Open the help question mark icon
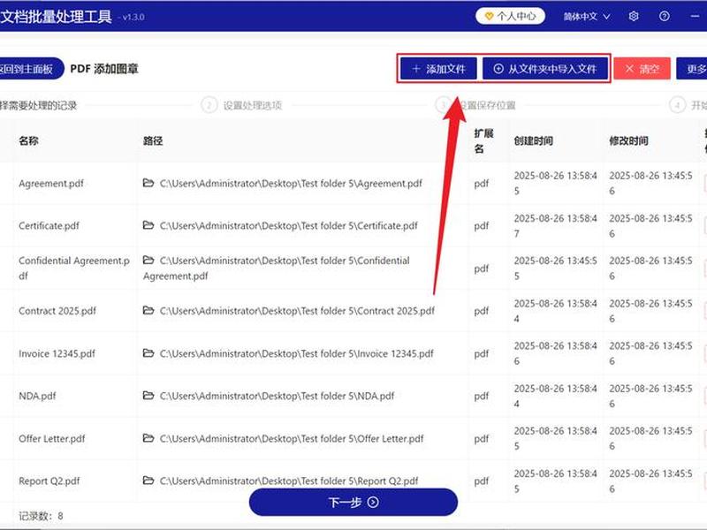 point(665,17)
